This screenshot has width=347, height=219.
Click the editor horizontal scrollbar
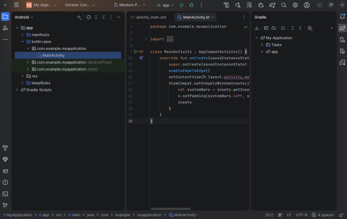click(171, 209)
